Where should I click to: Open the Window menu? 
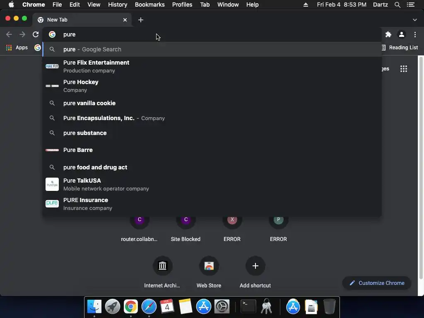point(228,5)
